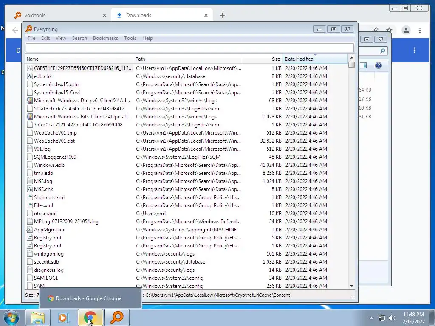Open the Search menu in Everything

79,38
